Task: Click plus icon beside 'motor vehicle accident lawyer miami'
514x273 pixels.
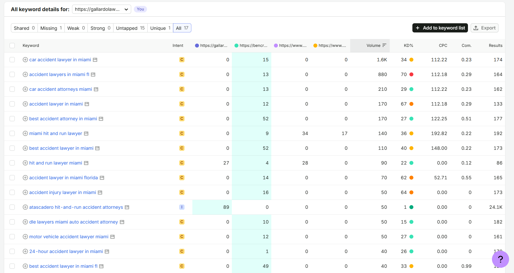Action: 25,237
